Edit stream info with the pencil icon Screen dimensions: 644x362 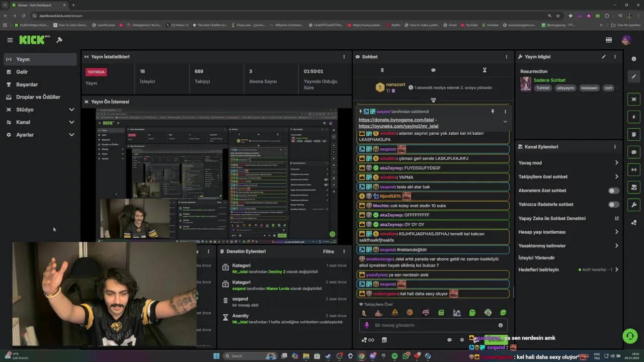pyautogui.click(x=603, y=57)
